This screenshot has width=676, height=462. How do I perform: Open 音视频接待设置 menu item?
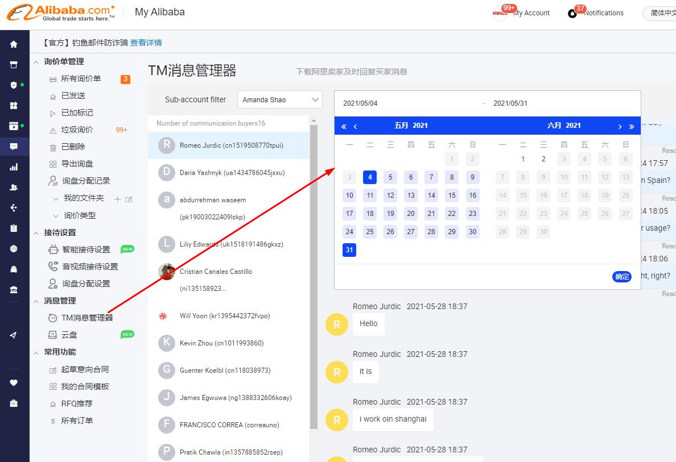point(90,267)
